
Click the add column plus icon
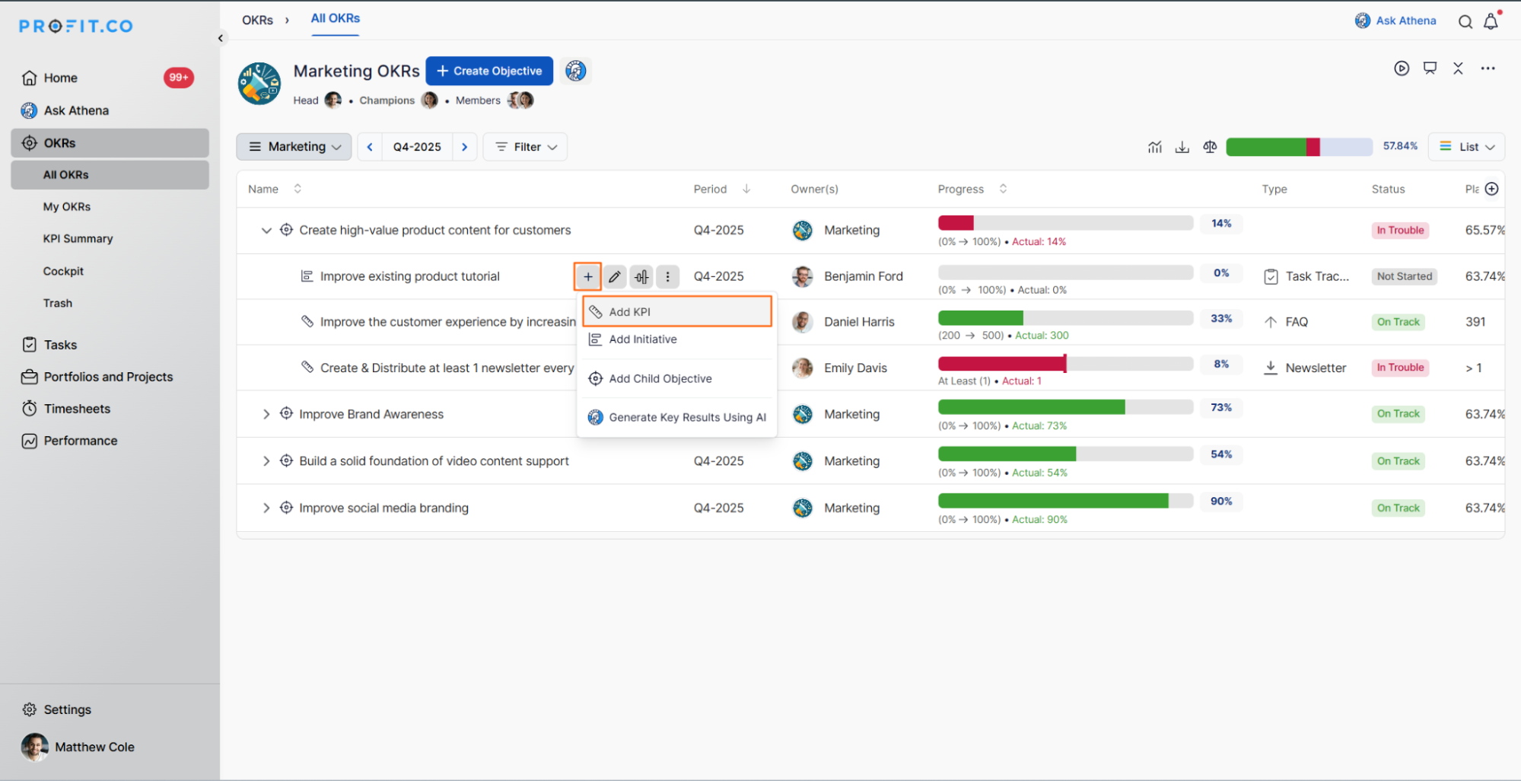[1492, 189]
